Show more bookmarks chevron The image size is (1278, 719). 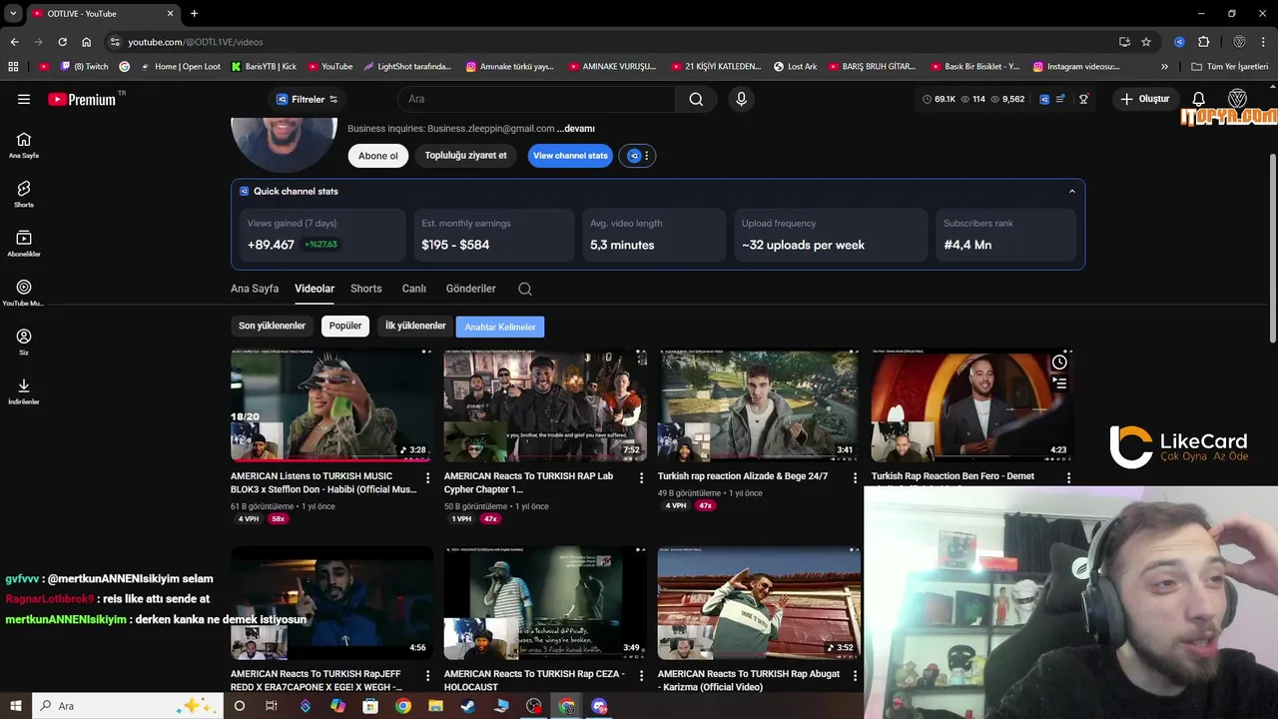pos(1164,67)
